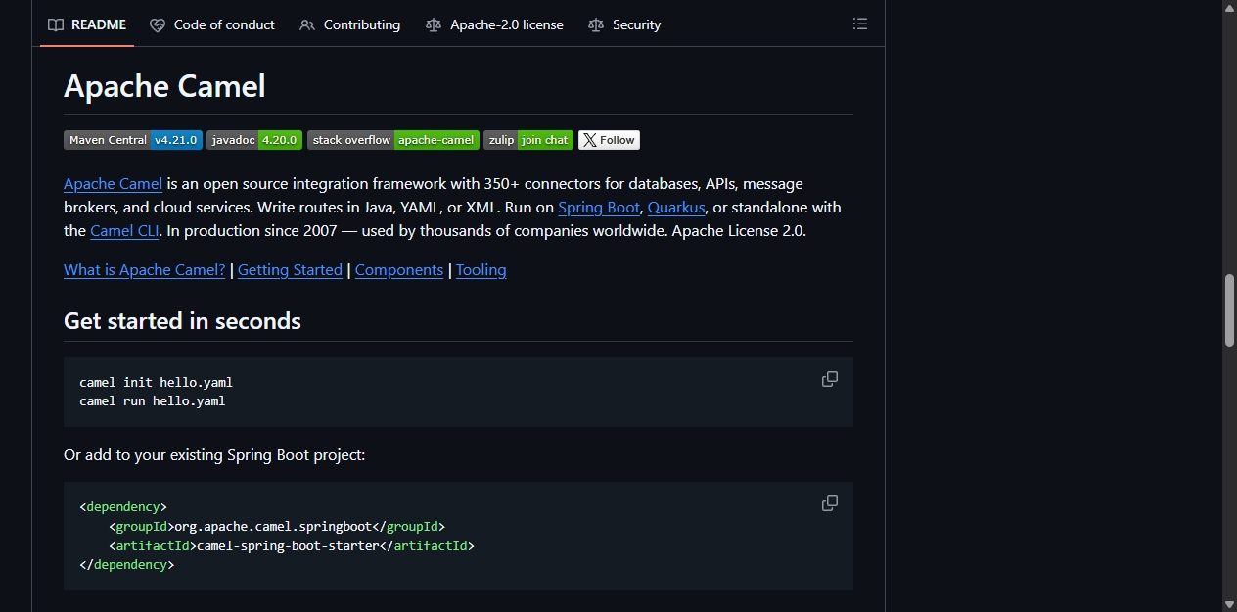1237x612 pixels.
Task: Click the Get started in seconds heading
Action: 182,321
